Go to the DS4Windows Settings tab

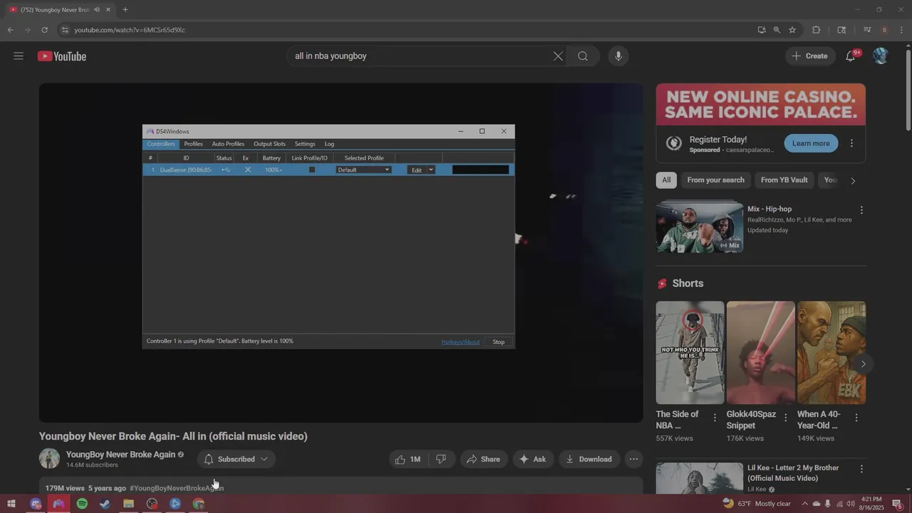[305, 144]
